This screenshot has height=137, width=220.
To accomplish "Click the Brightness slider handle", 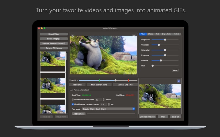I will tap(165, 40).
